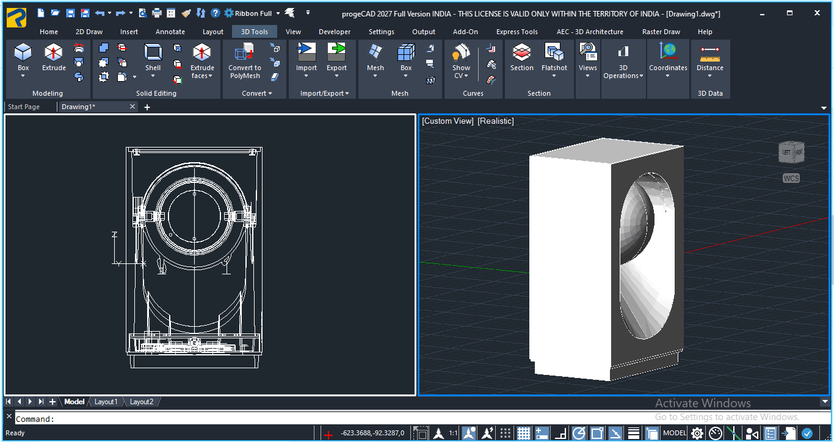Viewport: 834px width, 442px height.
Task: Click the Show CV curves icon
Action: tap(462, 53)
